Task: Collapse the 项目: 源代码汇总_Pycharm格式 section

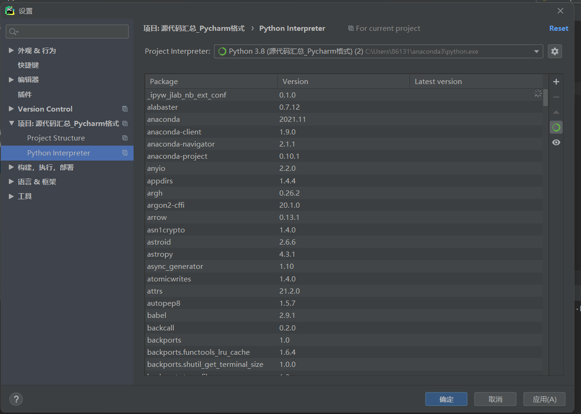Action: [11, 124]
